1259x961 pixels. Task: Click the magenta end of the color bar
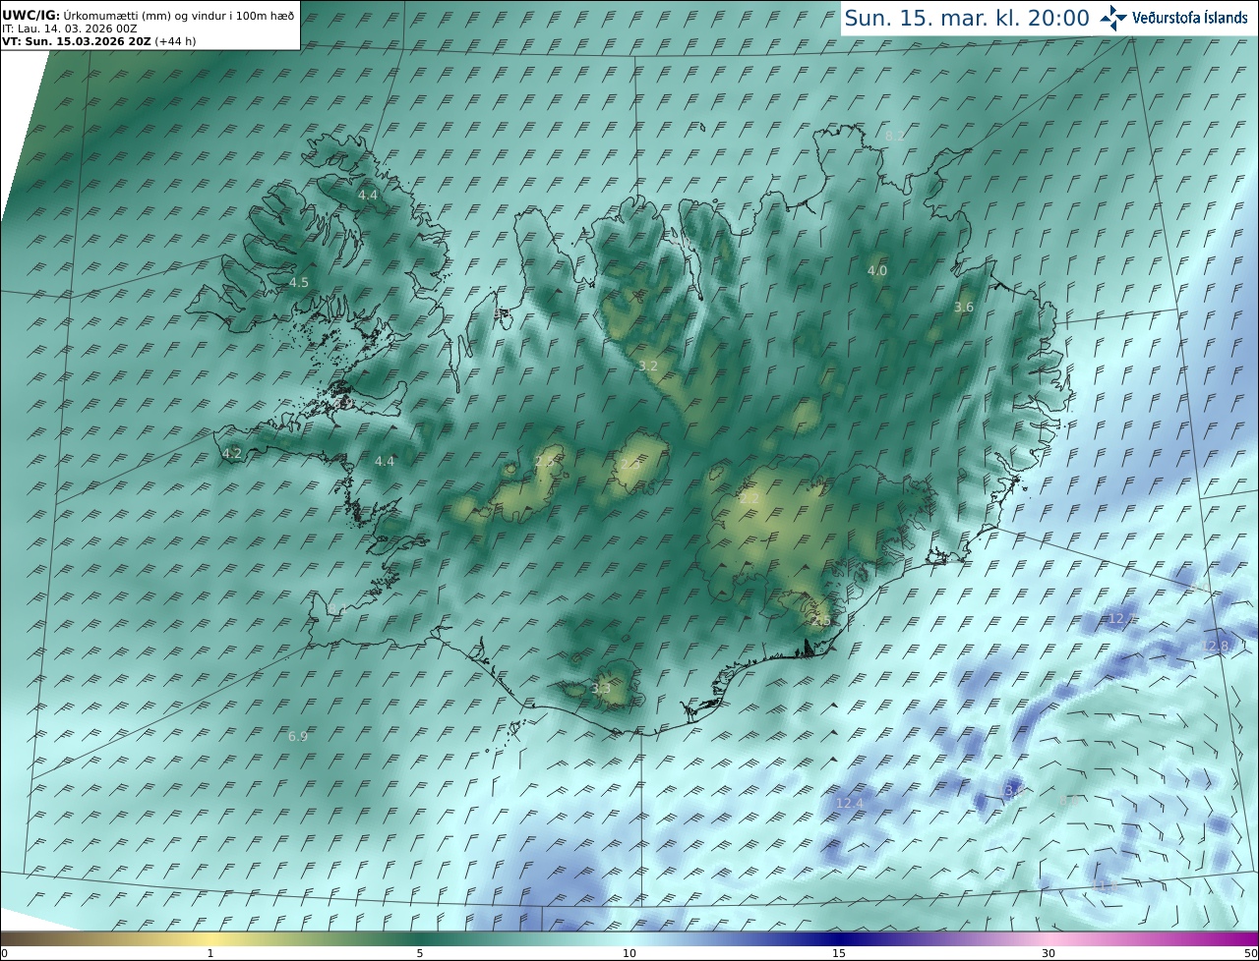[1241, 938]
